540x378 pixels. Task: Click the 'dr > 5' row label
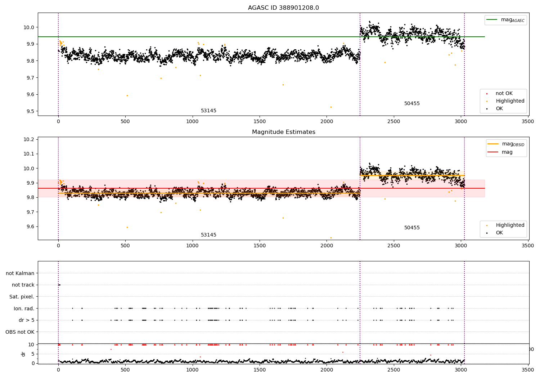pyautogui.click(x=27, y=320)
